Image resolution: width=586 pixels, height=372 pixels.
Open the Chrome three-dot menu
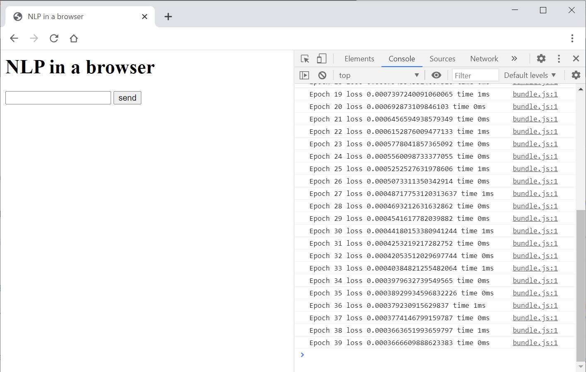click(572, 39)
